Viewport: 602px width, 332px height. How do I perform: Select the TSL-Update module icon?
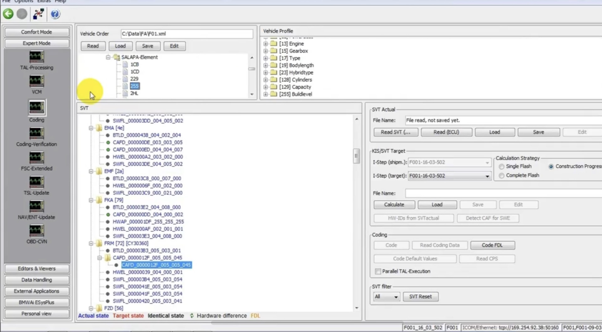pyautogui.click(x=36, y=182)
